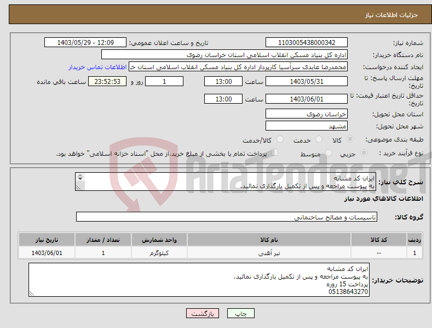Select the متوسط purchase type radio
432x328 pixels.
click(x=329, y=153)
